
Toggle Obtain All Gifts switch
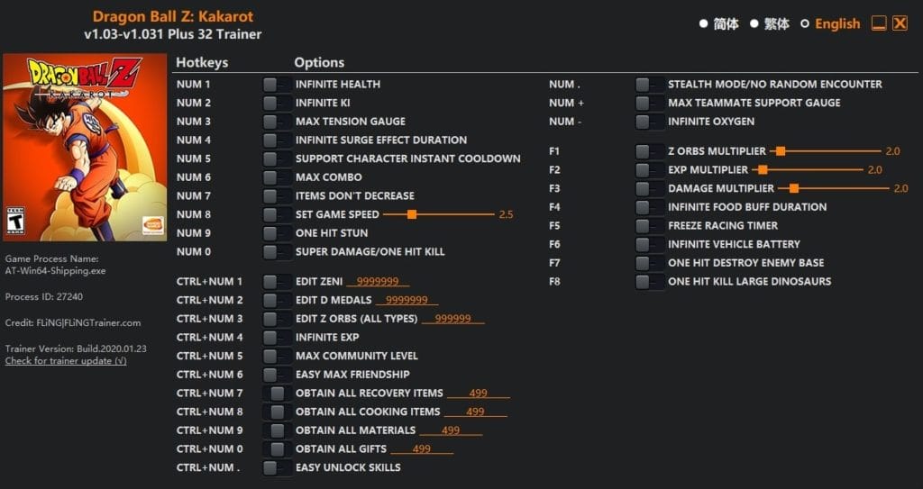tap(277, 449)
